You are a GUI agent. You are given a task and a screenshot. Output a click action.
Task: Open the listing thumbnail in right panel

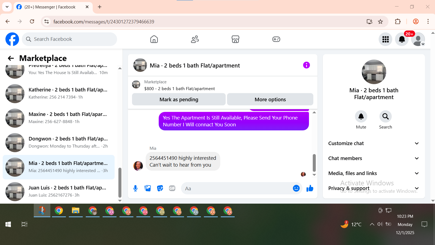pos(374,72)
